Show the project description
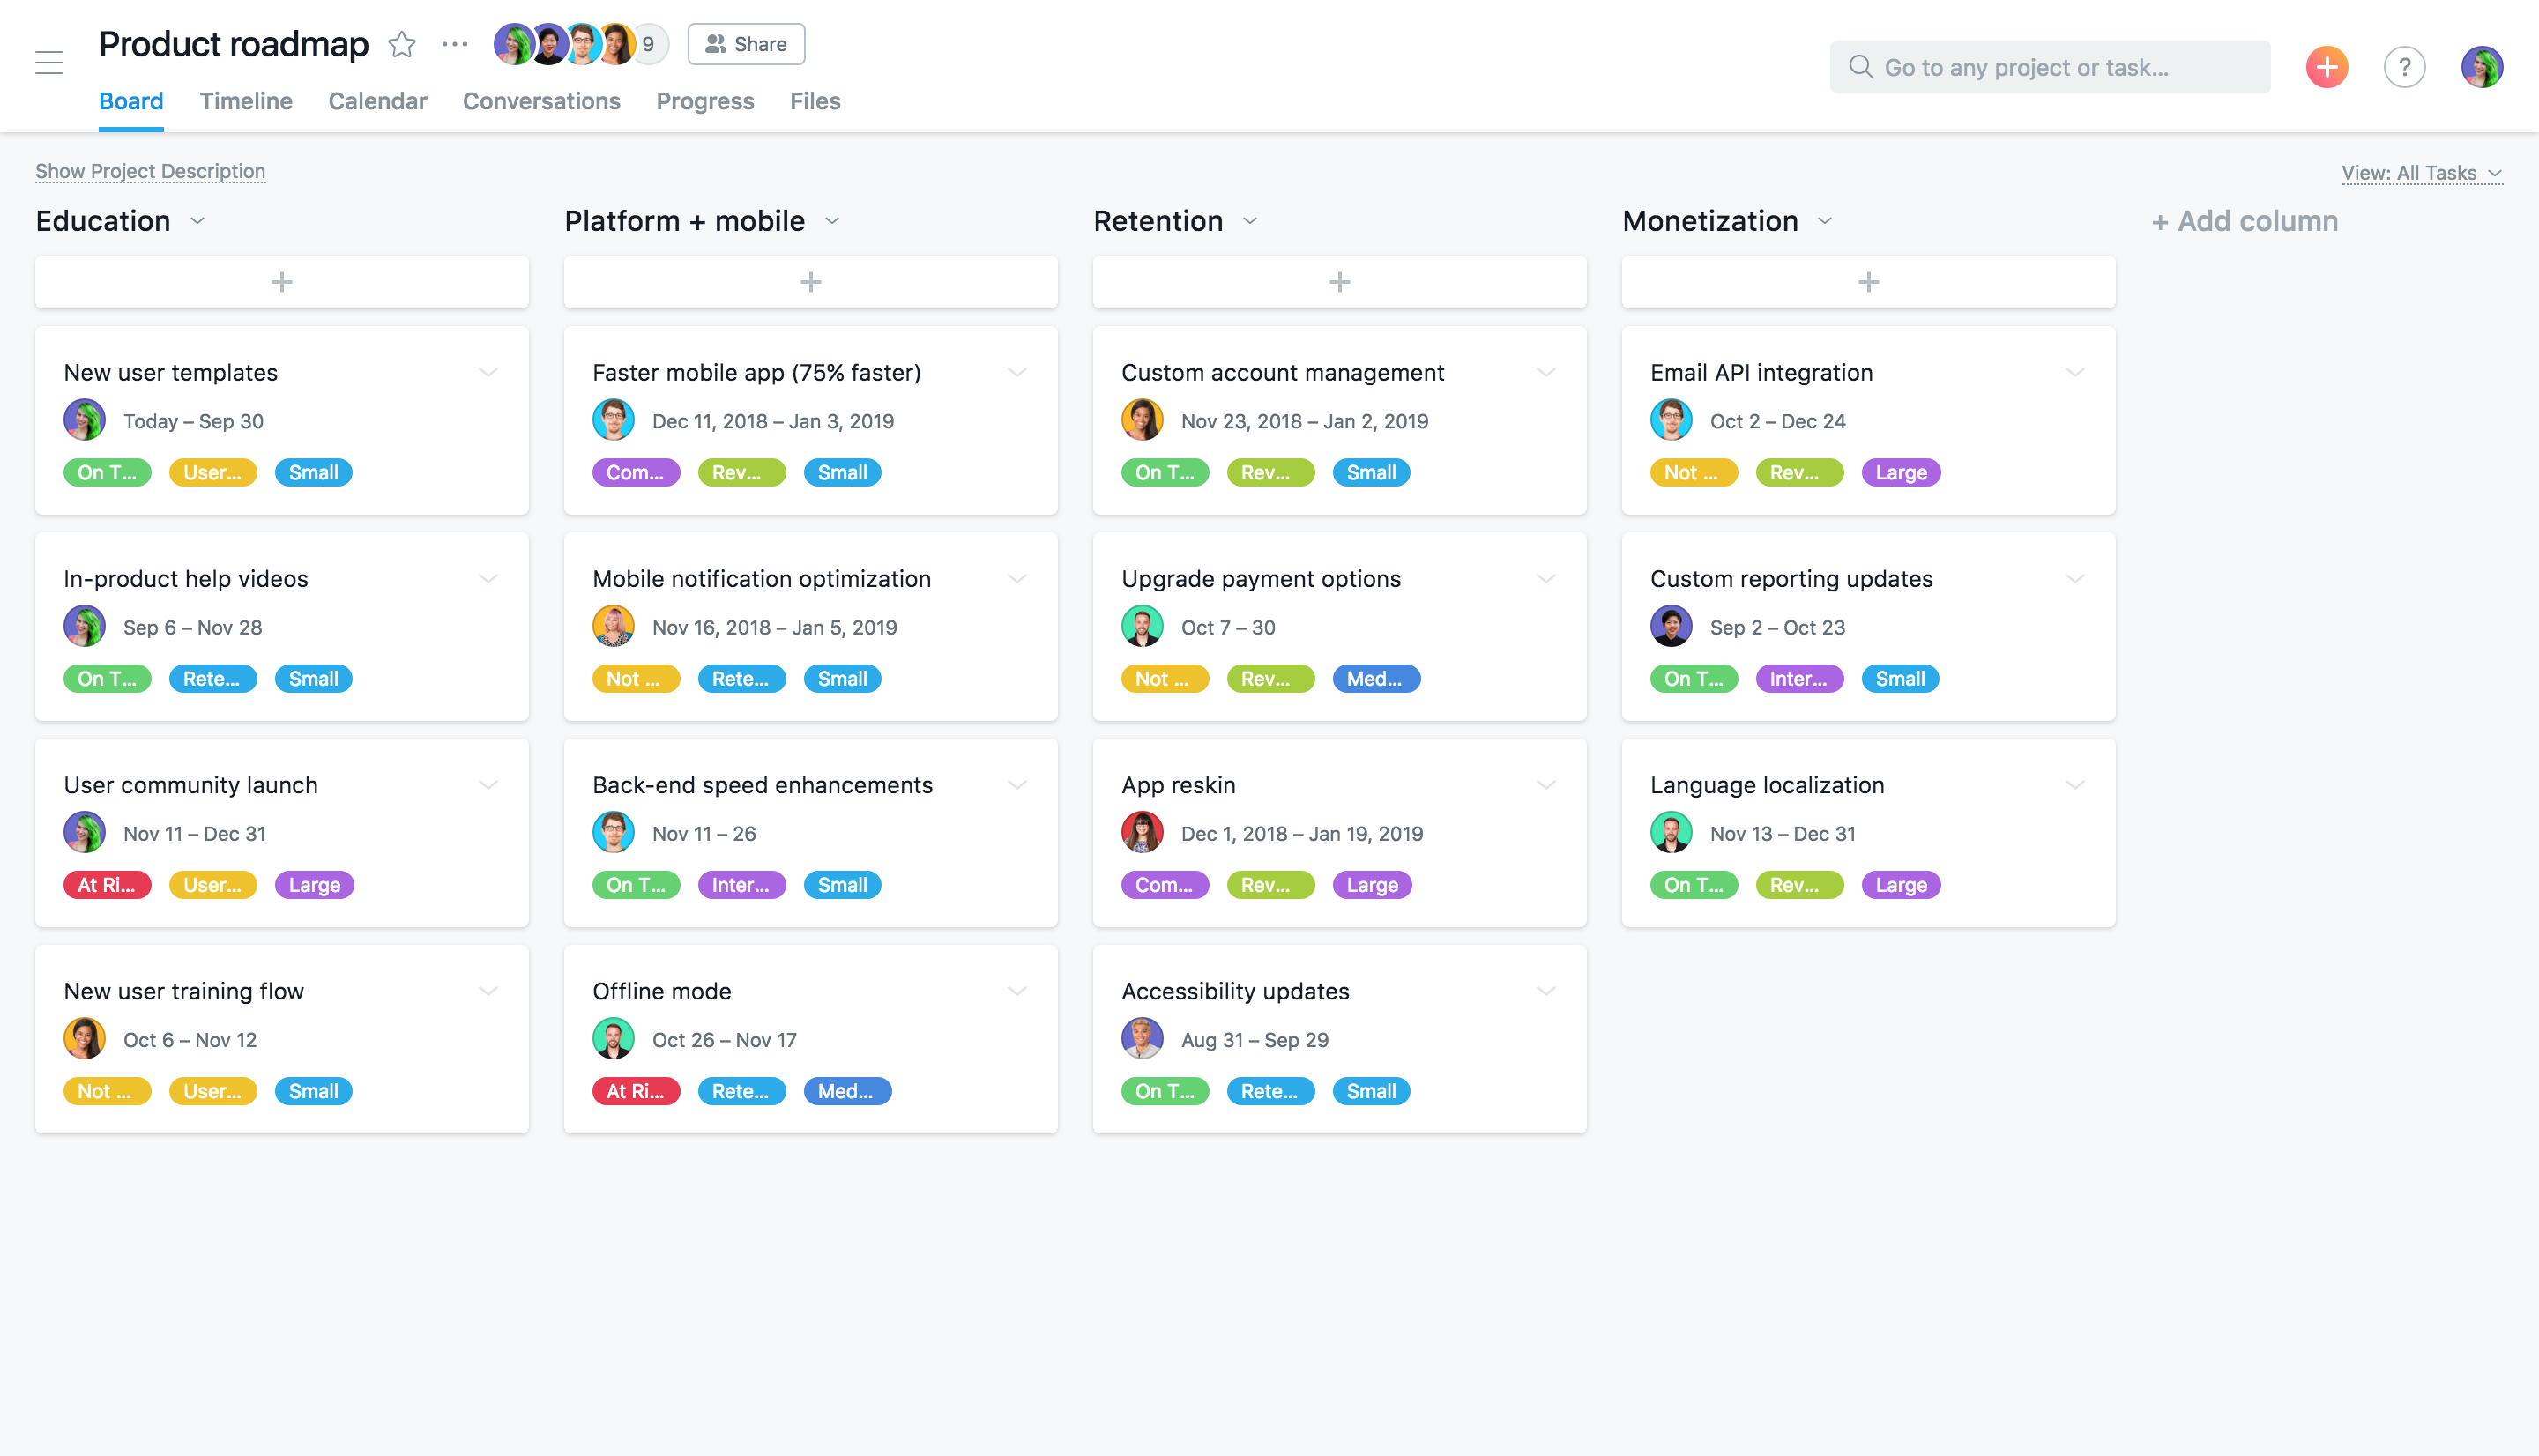2539x1456 pixels. pos(149,171)
